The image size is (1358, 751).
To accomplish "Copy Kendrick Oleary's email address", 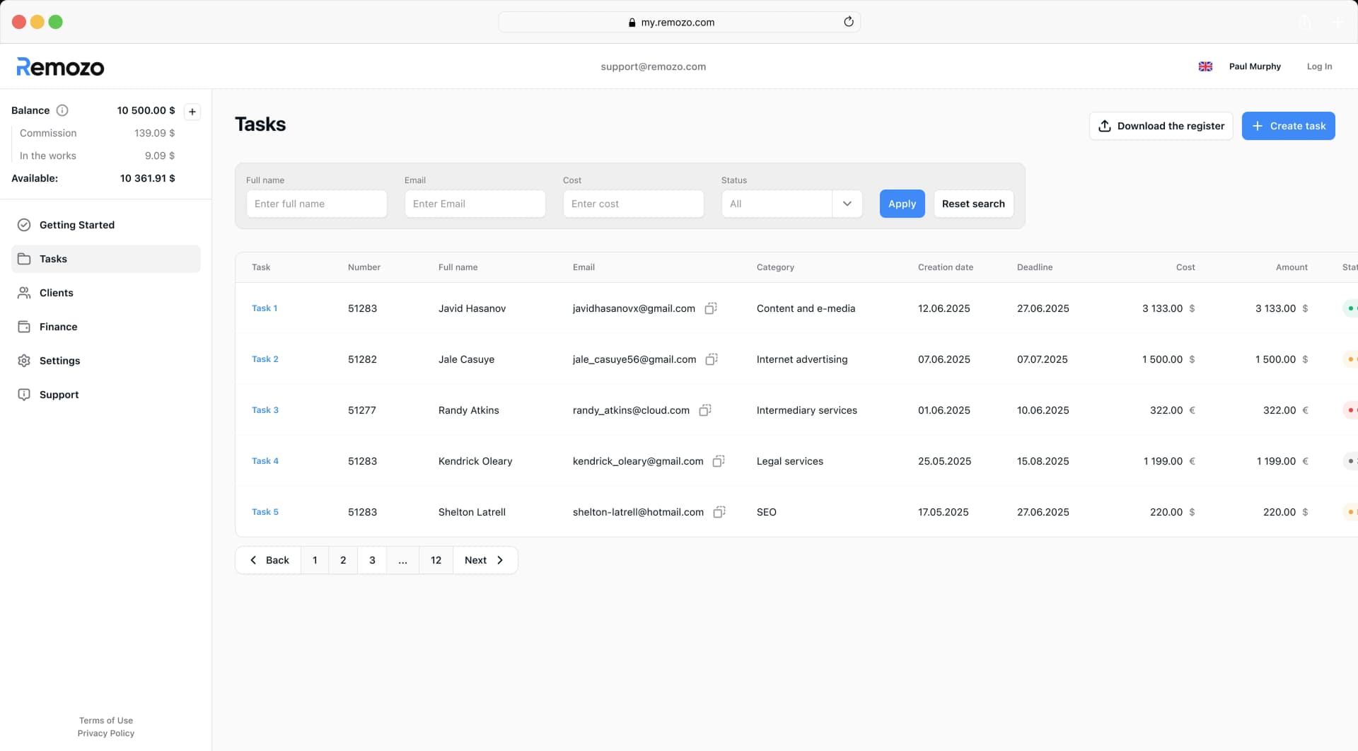I will coord(719,461).
